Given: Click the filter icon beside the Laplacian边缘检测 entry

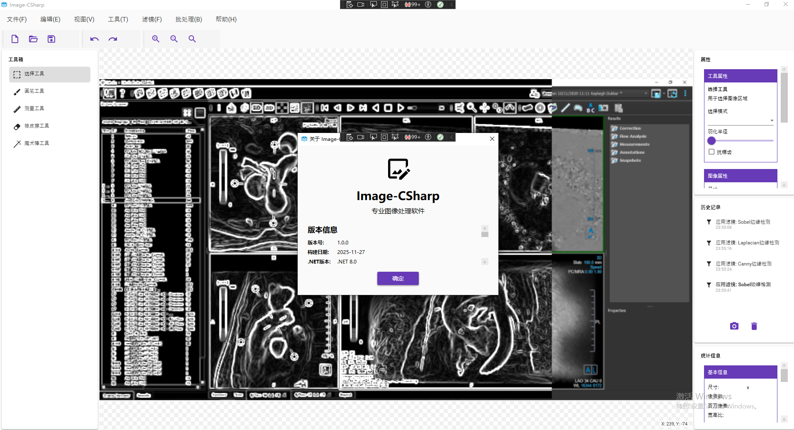Looking at the screenshot, I should [709, 243].
